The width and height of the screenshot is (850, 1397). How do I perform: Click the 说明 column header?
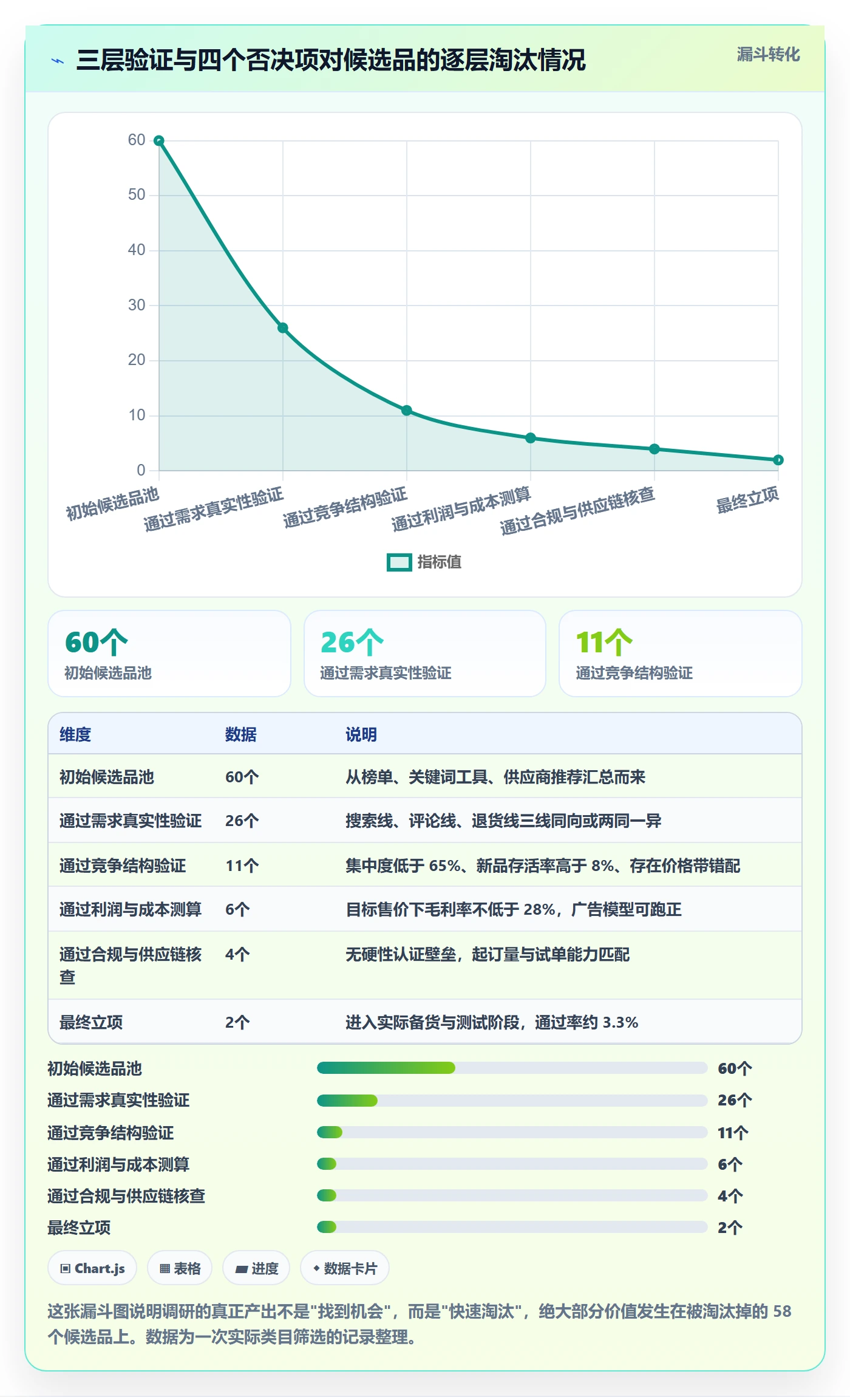pyautogui.click(x=361, y=734)
